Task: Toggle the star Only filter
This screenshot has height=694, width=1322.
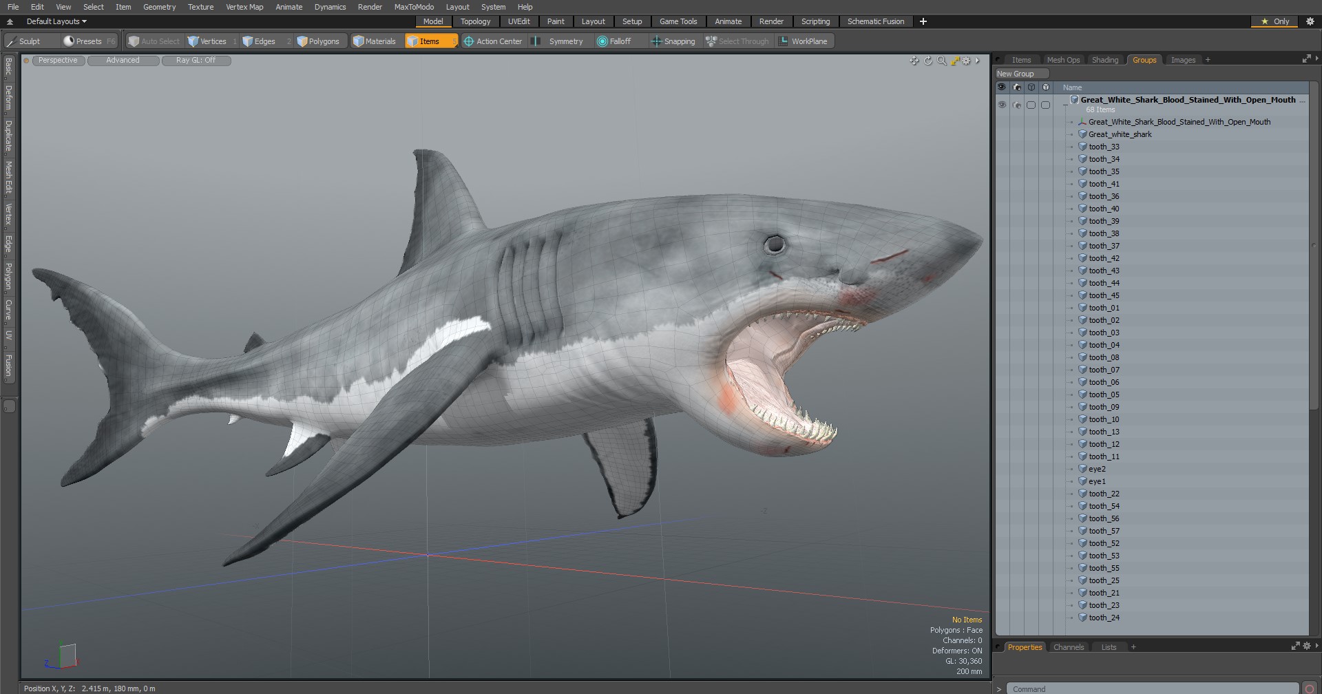Action: pyautogui.click(x=1274, y=21)
